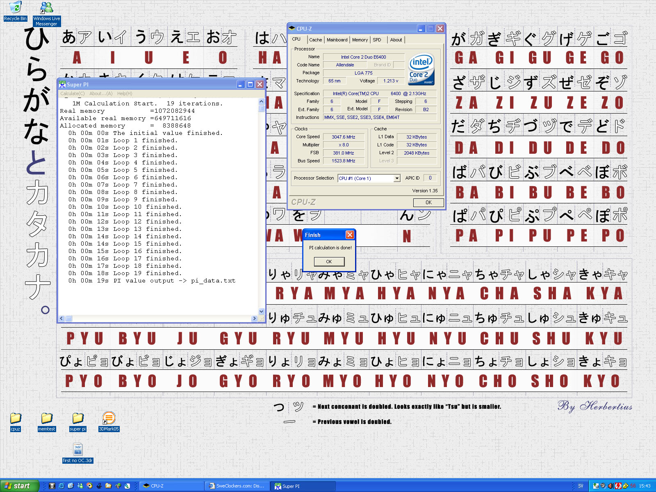Click the Instructions field listing MMX, SSE
Image resolution: width=656 pixels, height=492 pixels.
coord(380,117)
